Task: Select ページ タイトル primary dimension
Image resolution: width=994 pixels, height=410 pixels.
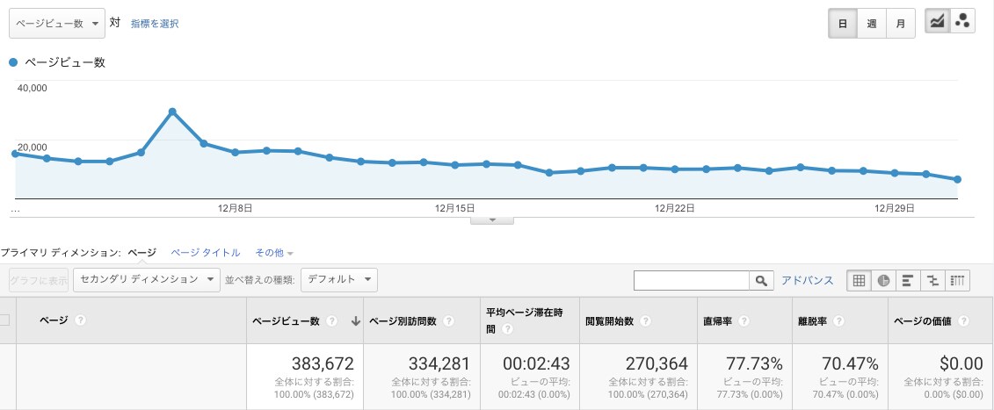Action: (x=206, y=252)
